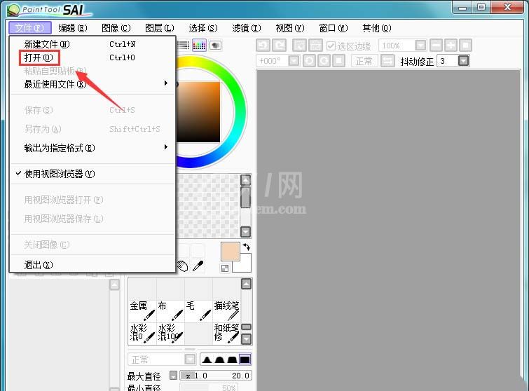
Task: Open the 窗口 menu
Action: (x=334, y=28)
